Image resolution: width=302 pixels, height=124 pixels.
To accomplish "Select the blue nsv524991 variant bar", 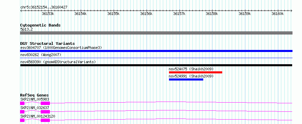I will 186,79.
